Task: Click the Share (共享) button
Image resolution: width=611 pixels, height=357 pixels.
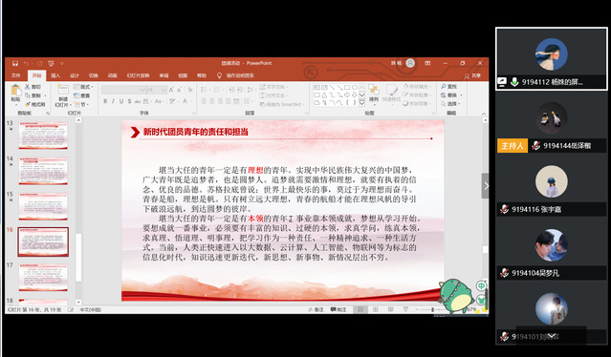Action: tap(472, 75)
